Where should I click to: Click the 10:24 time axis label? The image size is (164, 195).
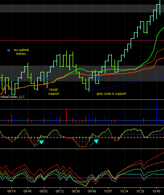coord(124,191)
